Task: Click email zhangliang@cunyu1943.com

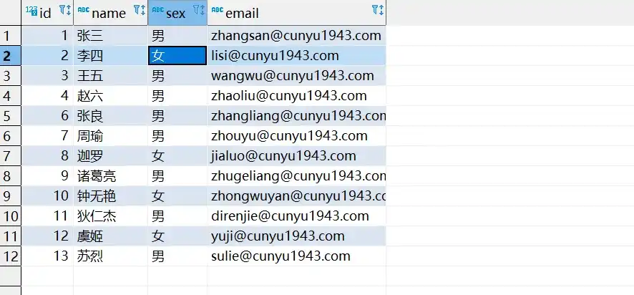Action: (x=298, y=116)
